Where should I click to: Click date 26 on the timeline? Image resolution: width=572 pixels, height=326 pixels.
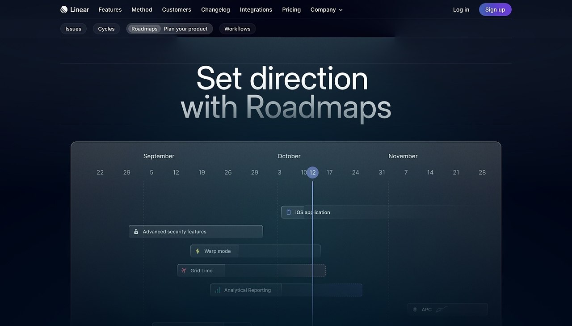pos(228,173)
